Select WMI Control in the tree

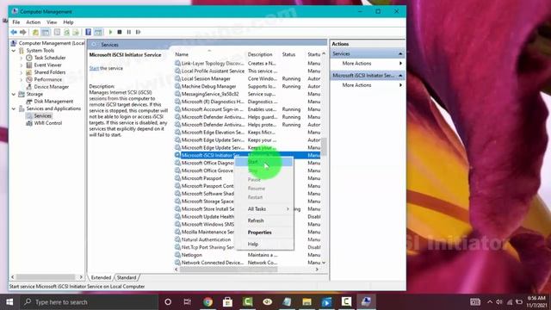point(48,123)
